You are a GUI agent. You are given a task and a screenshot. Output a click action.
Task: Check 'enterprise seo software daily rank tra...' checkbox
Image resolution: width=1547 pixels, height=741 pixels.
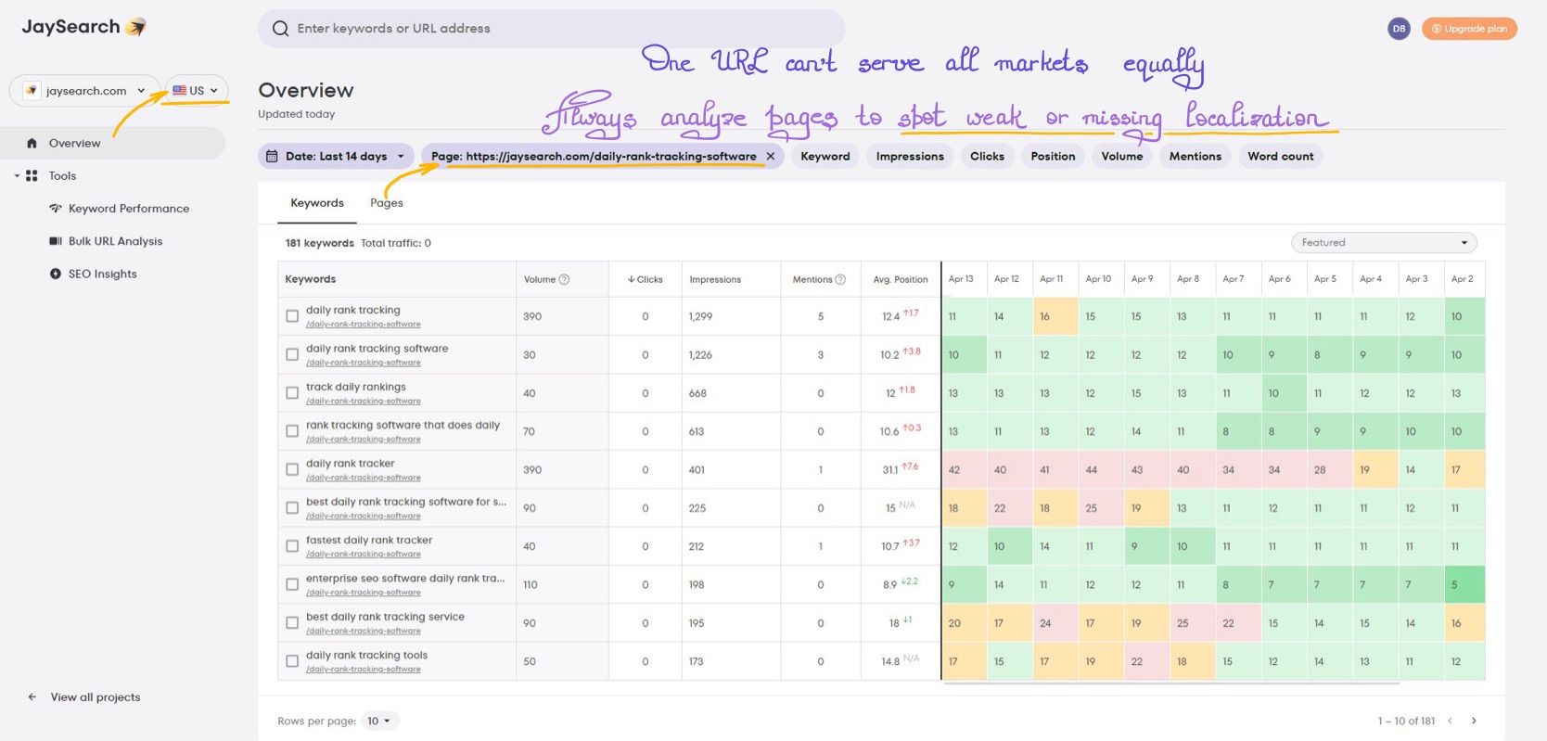tap(292, 584)
